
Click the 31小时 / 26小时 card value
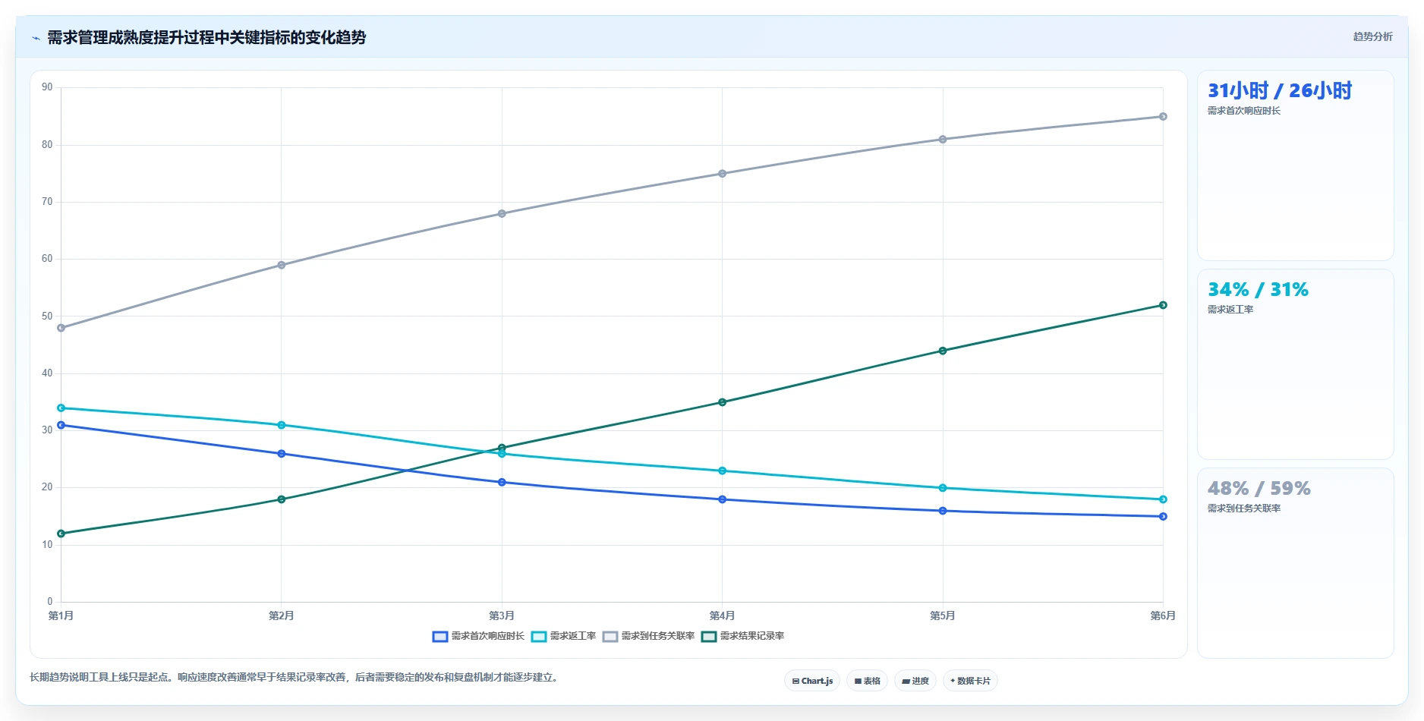click(1280, 91)
